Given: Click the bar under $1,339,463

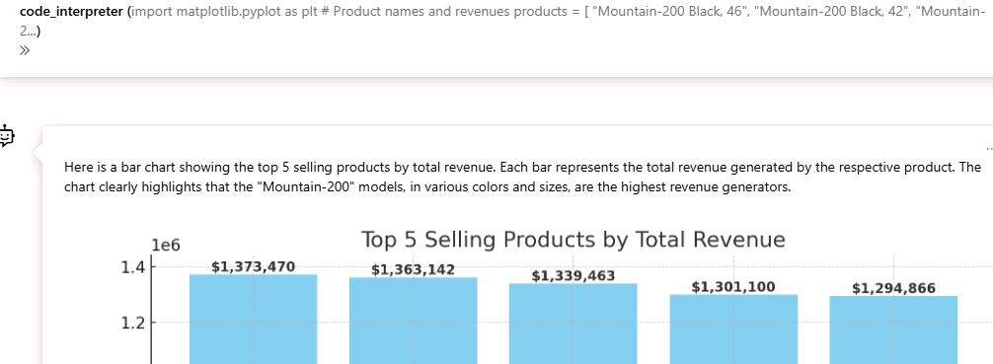Looking at the screenshot, I should [573, 324].
